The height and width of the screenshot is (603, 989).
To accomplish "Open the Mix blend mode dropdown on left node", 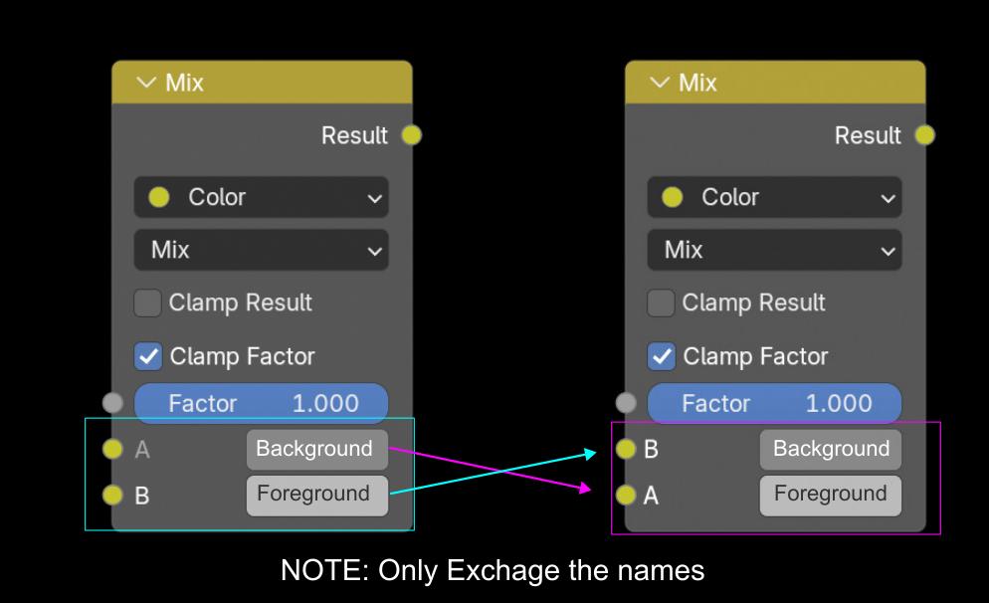I will point(261,250).
